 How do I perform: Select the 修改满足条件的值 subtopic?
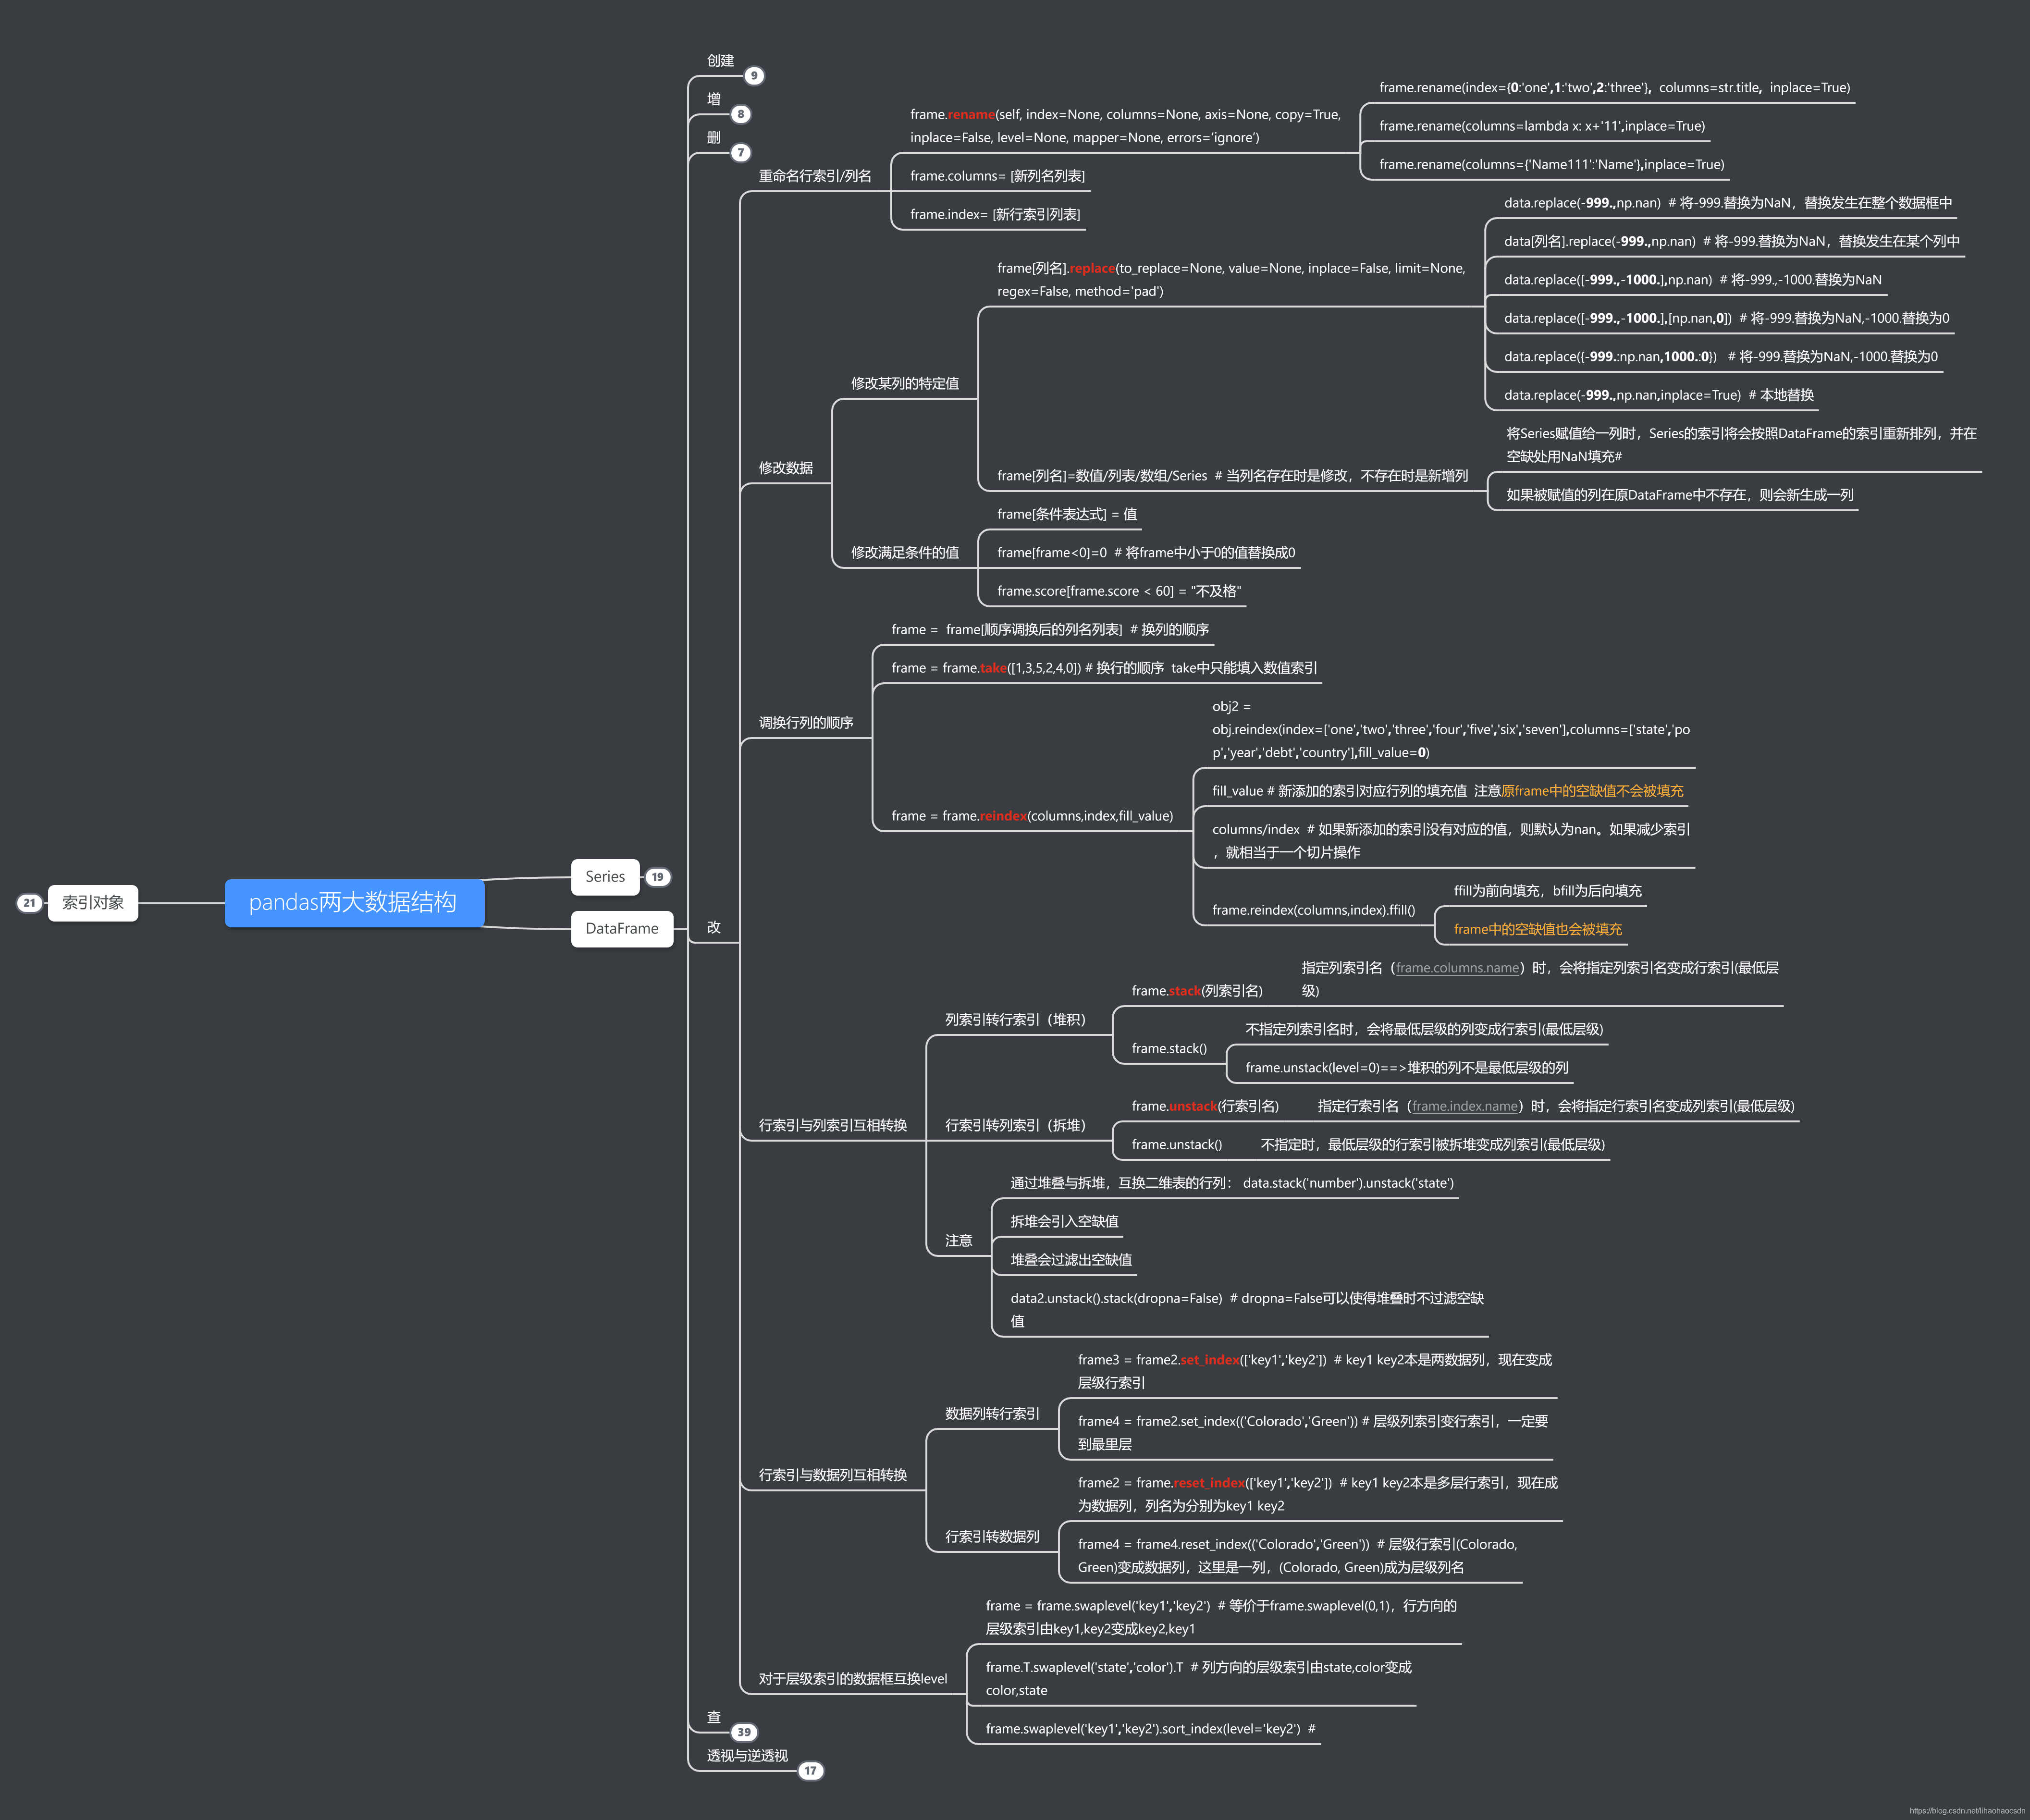coord(905,552)
